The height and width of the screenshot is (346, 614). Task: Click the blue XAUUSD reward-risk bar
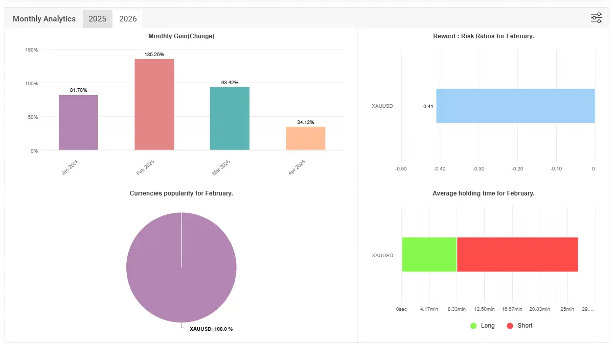coord(515,106)
